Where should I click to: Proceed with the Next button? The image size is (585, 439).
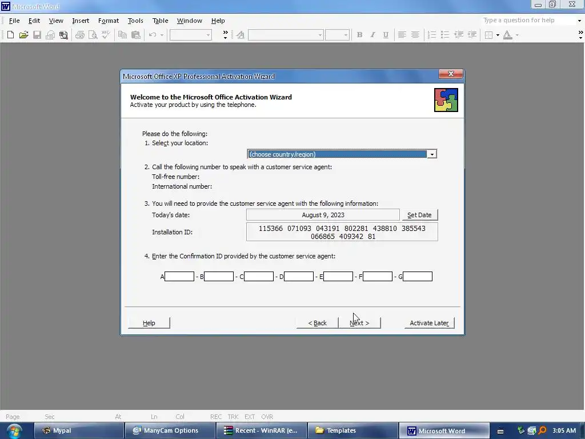click(x=360, y=323)
